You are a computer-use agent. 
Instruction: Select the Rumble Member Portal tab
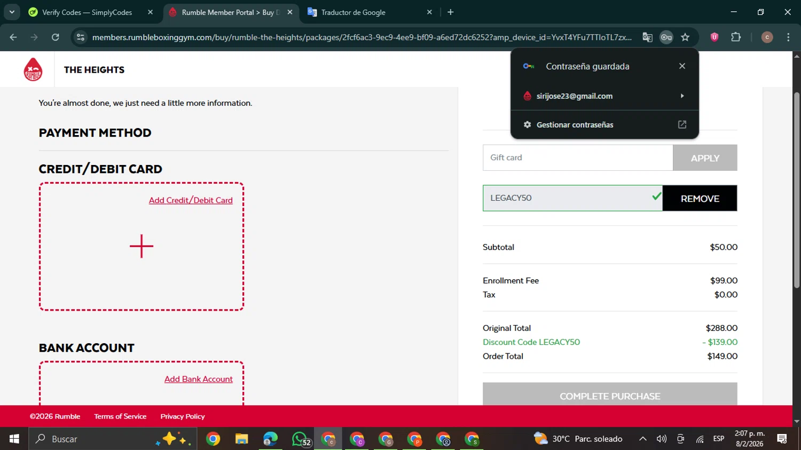pos(231,12)
